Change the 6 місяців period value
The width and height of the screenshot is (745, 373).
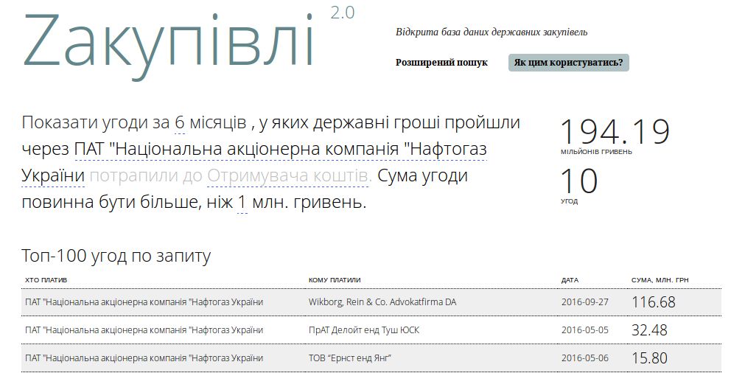[180, 123]
